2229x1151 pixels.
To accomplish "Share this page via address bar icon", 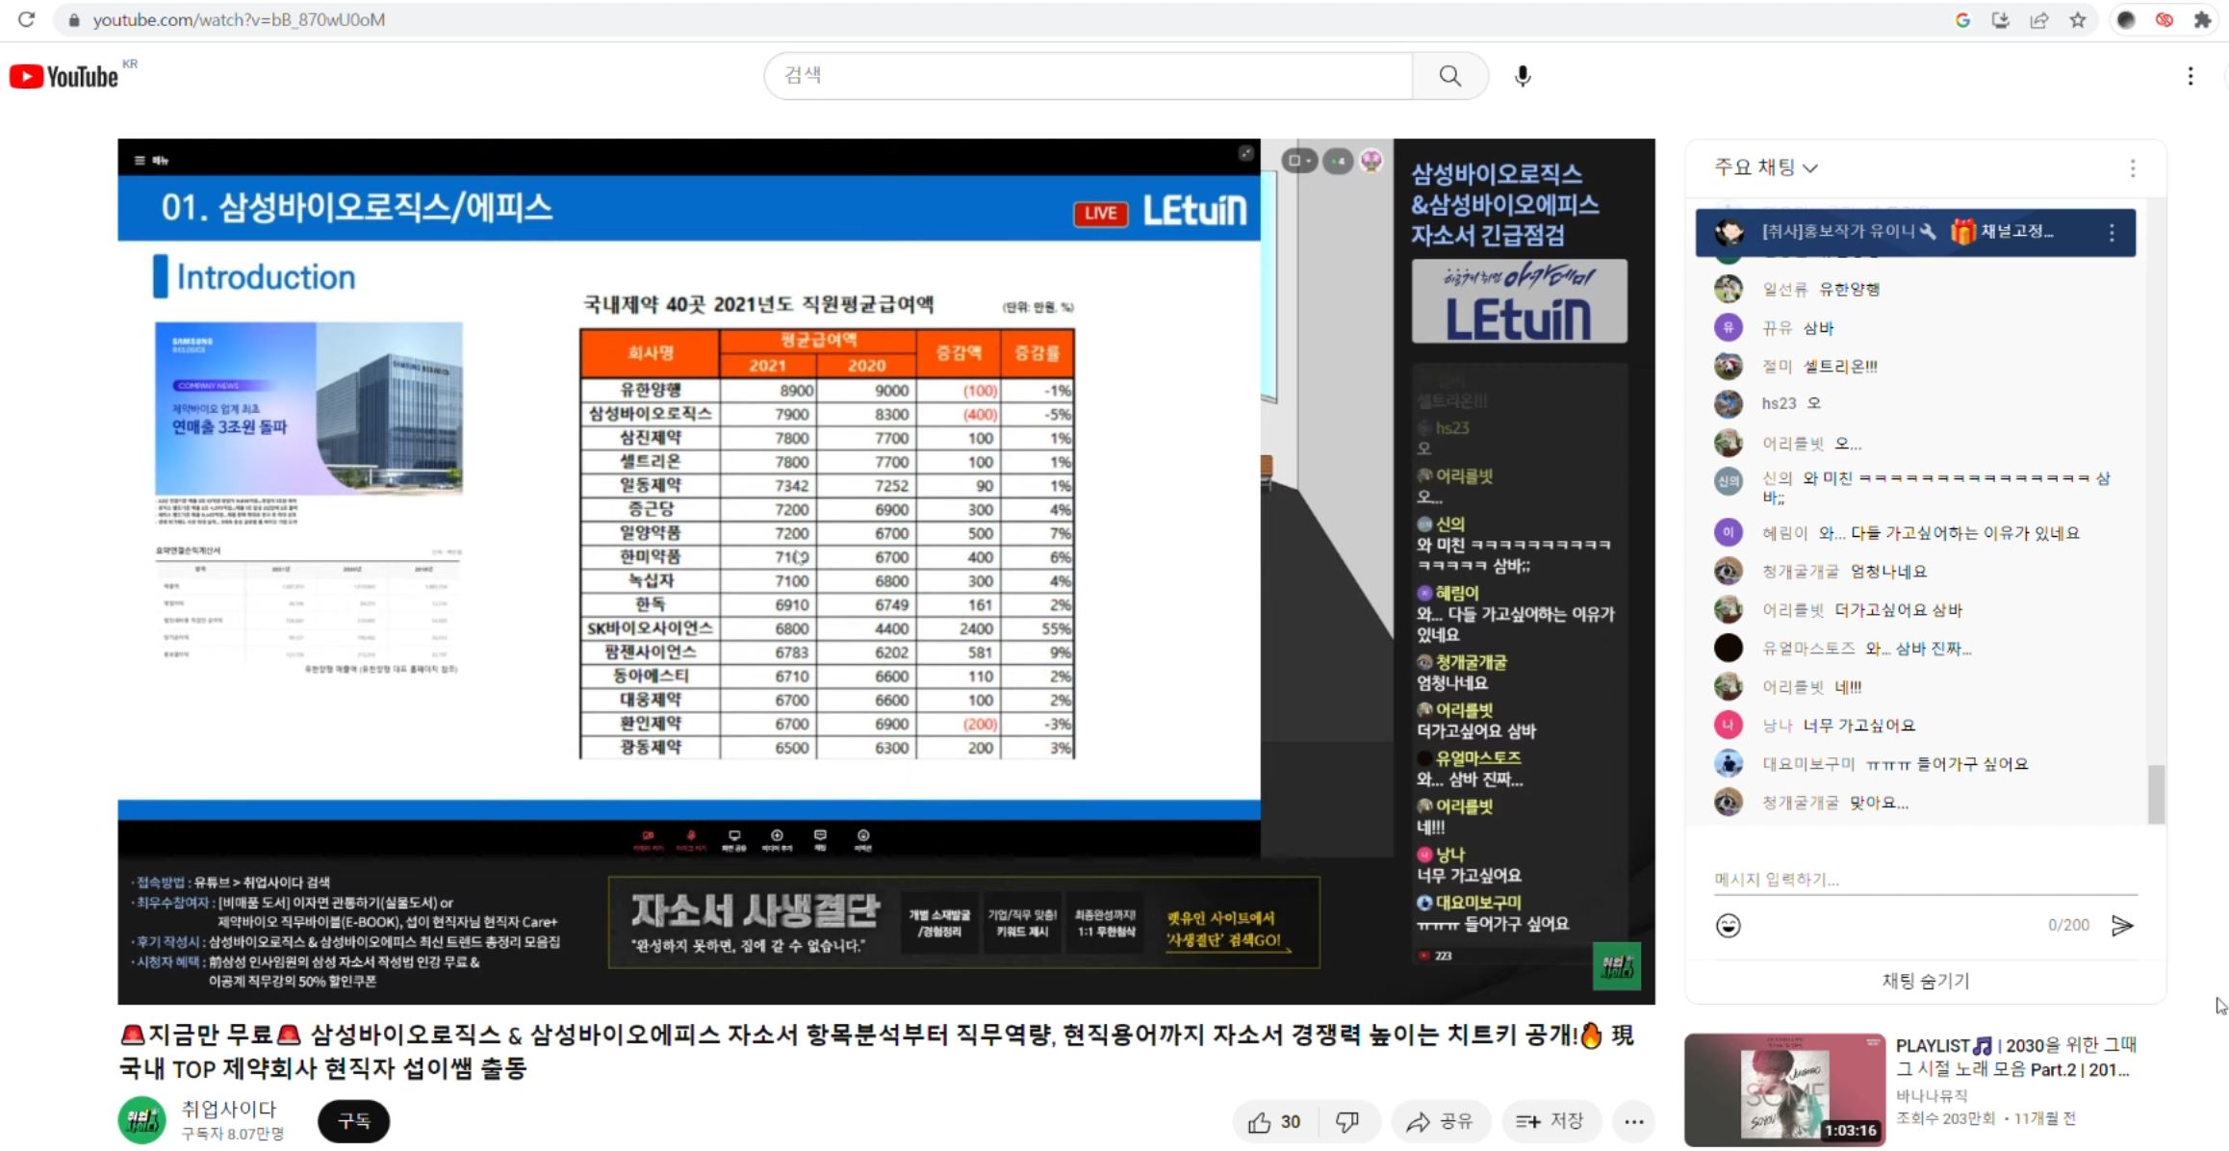I will click(2039, 19).
